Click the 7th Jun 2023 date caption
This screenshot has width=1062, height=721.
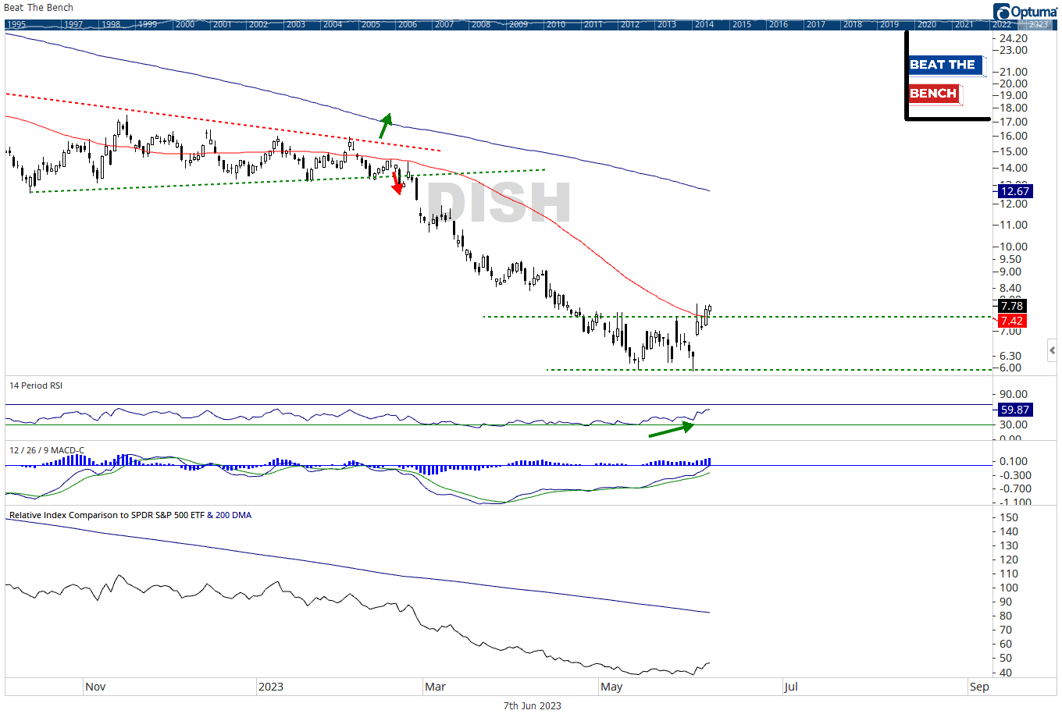tap(532, 705)
